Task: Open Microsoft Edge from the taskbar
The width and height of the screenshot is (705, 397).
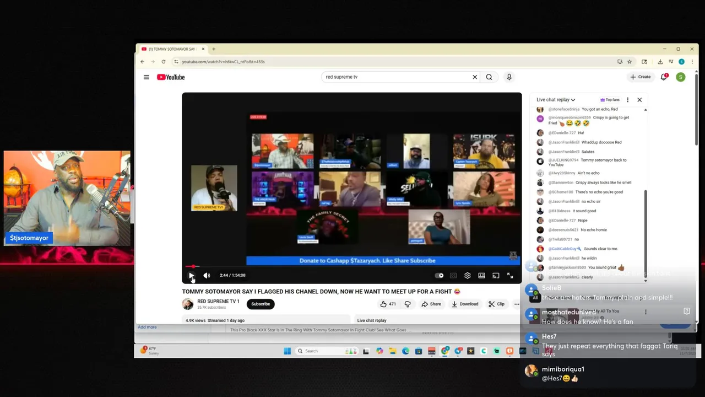Action: [405, 351]
